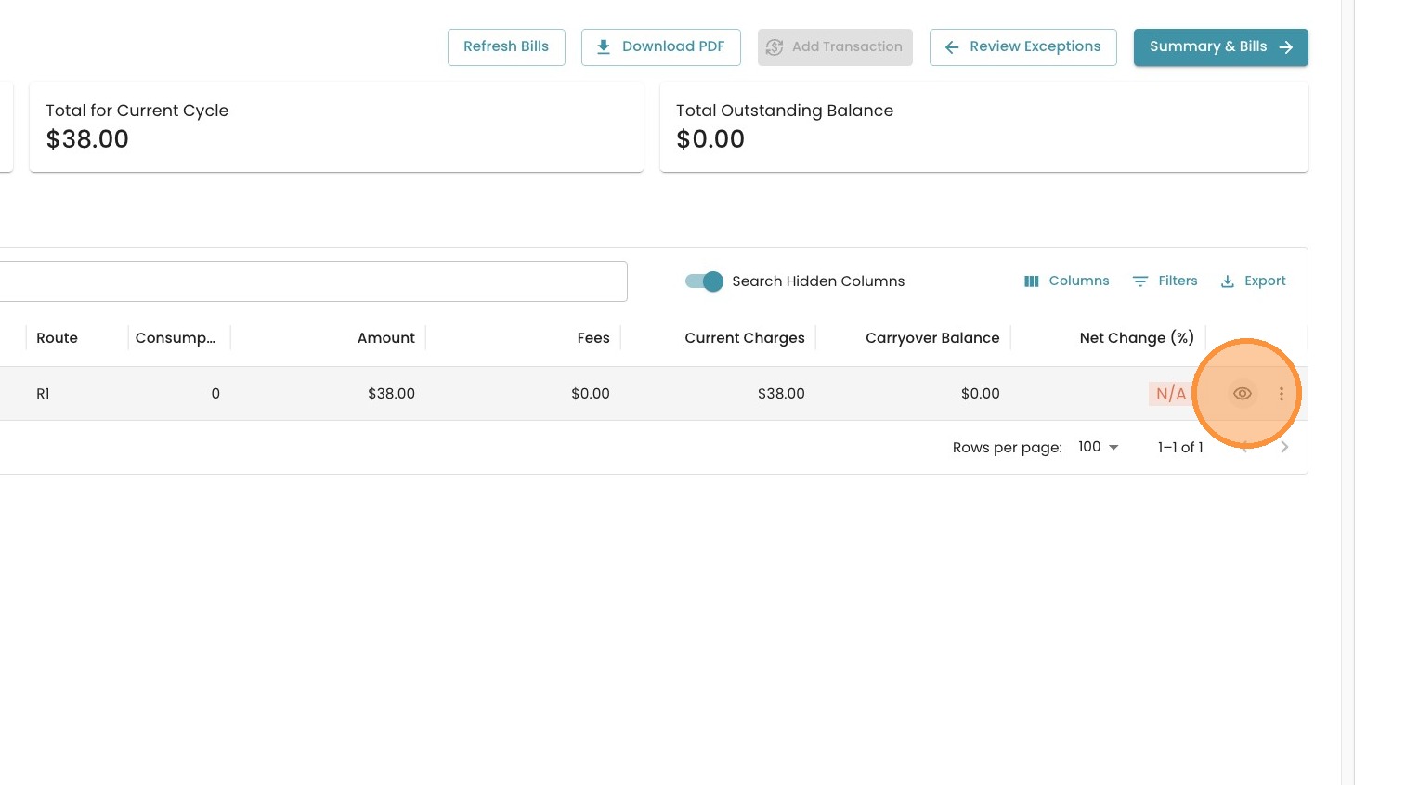This screenshot has height=785, width=1406.
Task: Click the eye view icon in row R1
Action: point(1242,394)
